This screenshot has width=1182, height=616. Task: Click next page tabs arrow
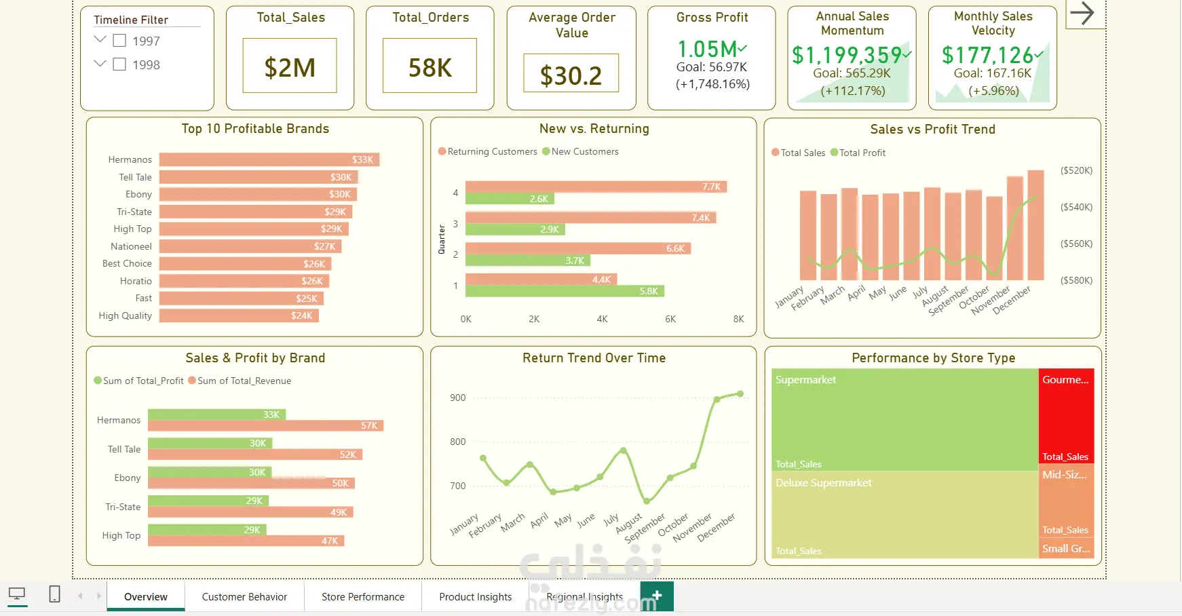click(x=99, y=596)
